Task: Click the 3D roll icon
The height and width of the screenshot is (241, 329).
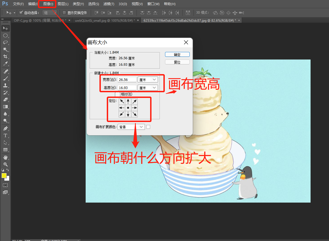Action: [x=222, y=13]
